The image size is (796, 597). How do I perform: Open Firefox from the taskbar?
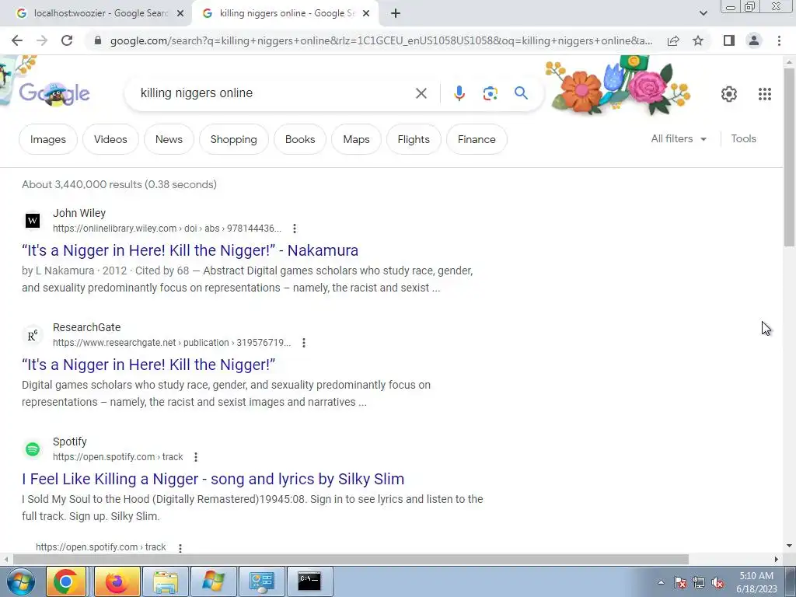pyautogui.click(x=117, y=581)
